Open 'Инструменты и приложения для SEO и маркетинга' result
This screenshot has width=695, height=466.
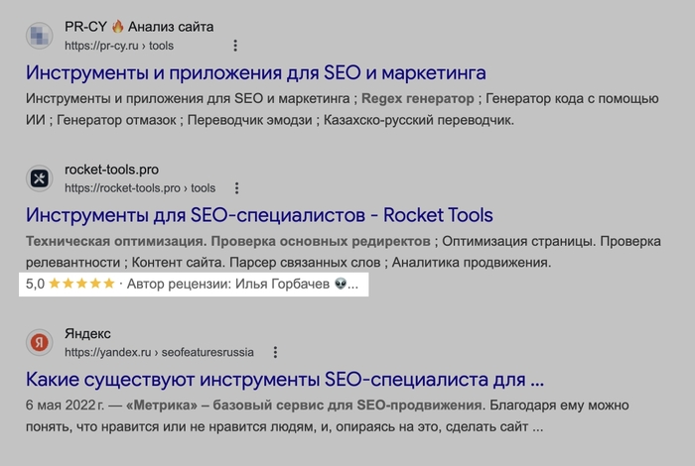(256, 72)
